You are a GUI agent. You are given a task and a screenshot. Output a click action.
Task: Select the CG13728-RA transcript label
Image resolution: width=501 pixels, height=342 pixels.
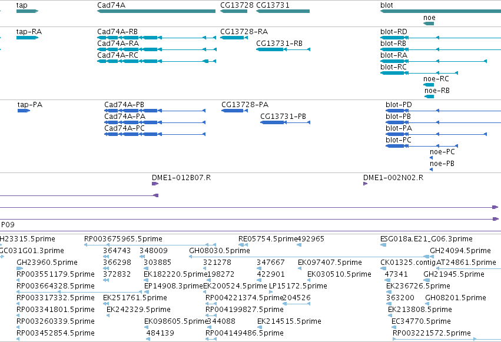pos(244,32)
